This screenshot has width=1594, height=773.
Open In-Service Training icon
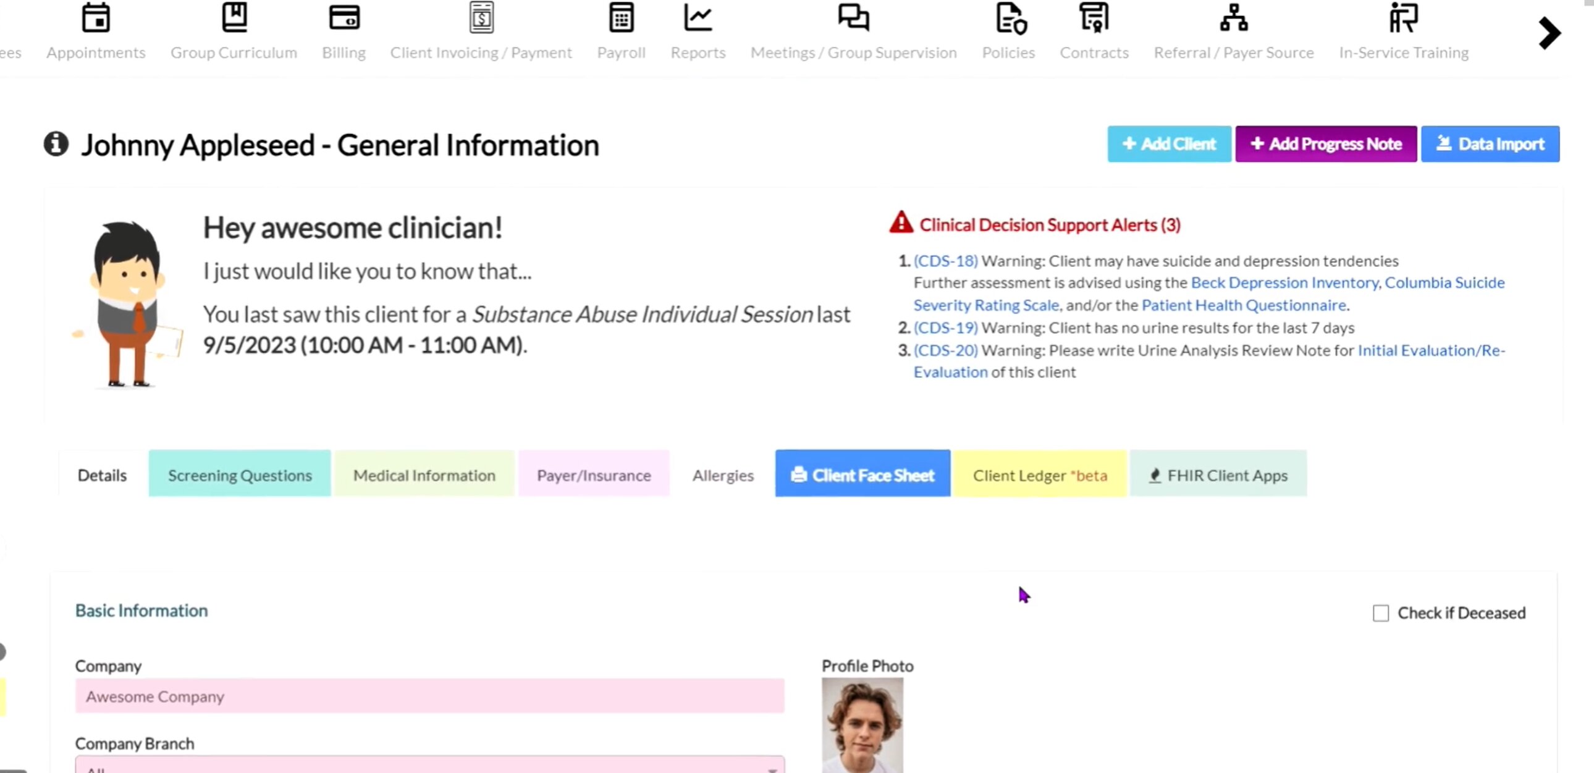(x=1403, y=17)
